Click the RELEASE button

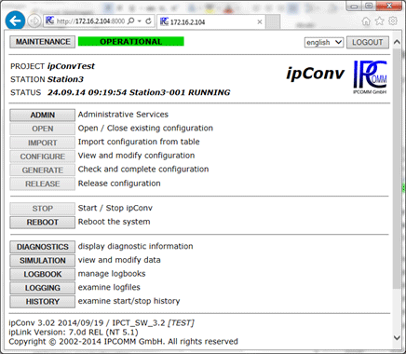pyautogui.click(x=43, y=184)
